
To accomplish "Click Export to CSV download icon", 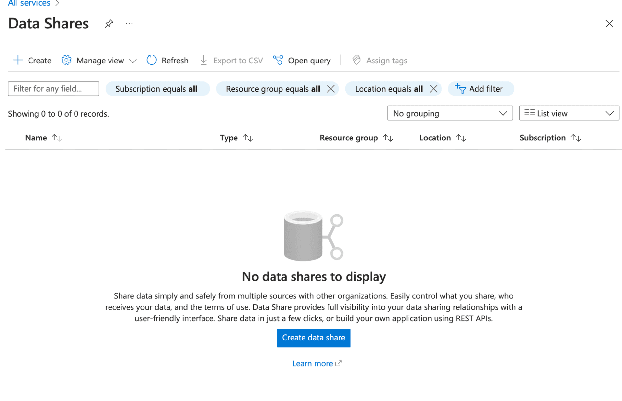I will (x=203, y=60).
